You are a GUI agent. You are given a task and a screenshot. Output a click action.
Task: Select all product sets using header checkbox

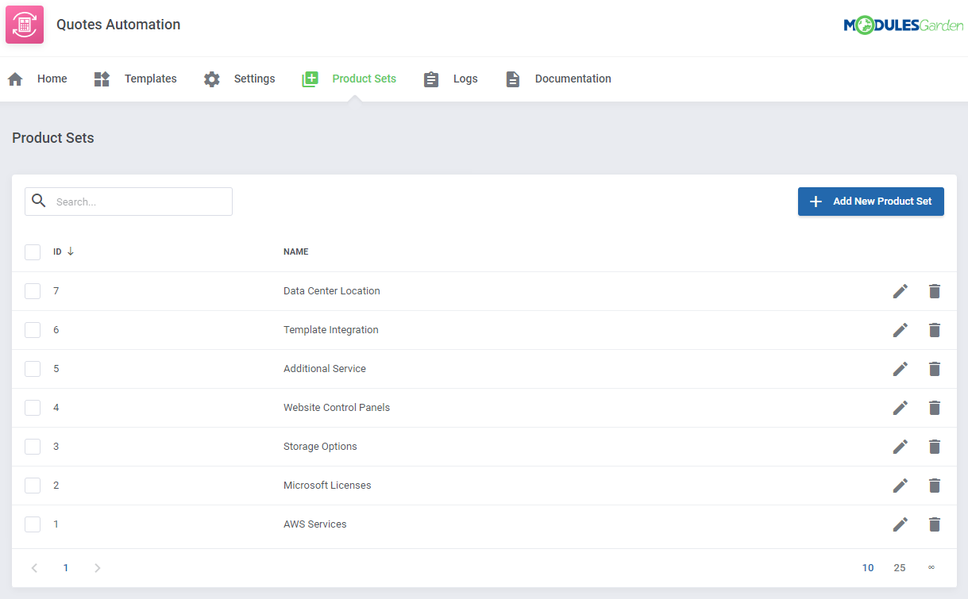tap(32, 252)
